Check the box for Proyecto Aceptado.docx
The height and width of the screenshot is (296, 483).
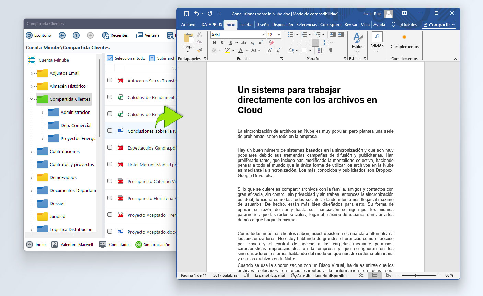pyautogui.click(x=110, y=231)
